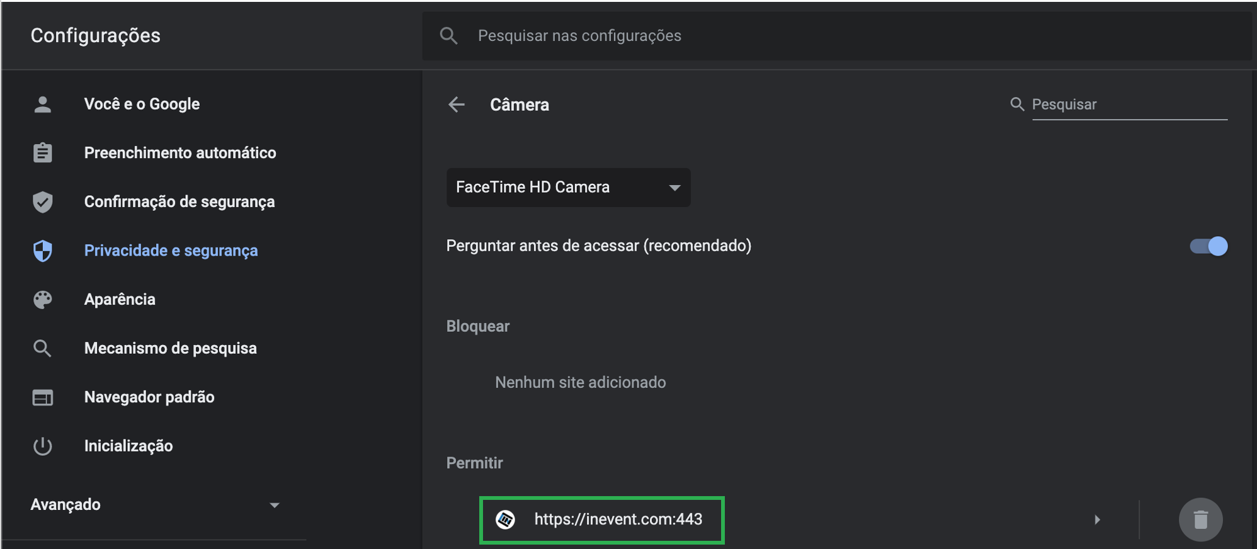Open the FaceTime HD Camera dropdown
This screenshot has width=1257, height=549.
568,187
